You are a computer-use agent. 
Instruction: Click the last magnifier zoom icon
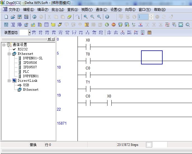click(x=99, y=17)
